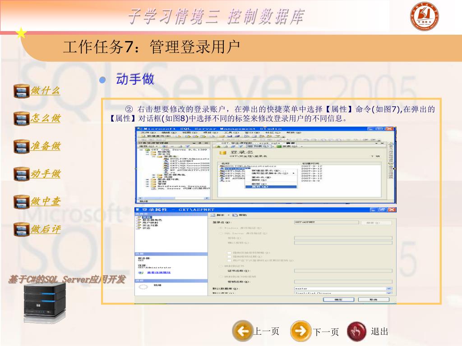
Task: Open 帮助 menu in Management Studio
Action: (x=293, y=133)
